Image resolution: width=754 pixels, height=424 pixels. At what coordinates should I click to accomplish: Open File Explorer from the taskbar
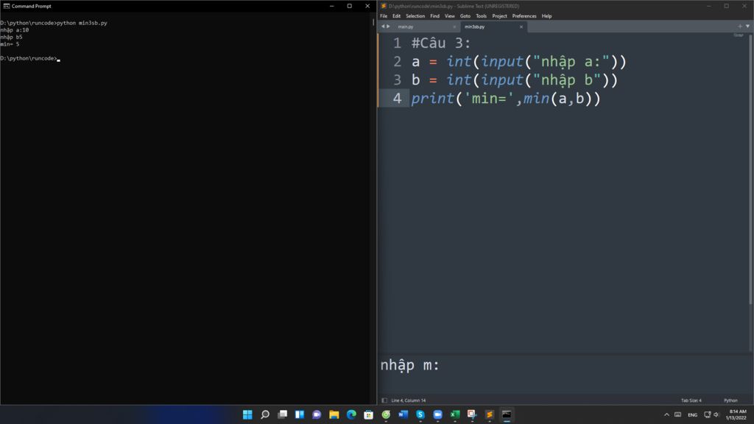pyautogui.click(x=334, y=414)
